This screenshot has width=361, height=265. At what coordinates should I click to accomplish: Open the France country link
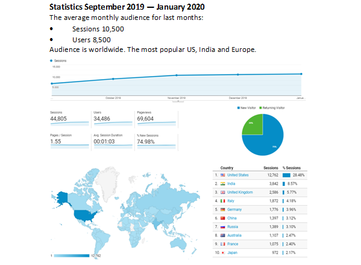coord(233,244)
